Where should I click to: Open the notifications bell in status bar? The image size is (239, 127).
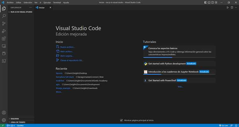click(x=236, y=125)
